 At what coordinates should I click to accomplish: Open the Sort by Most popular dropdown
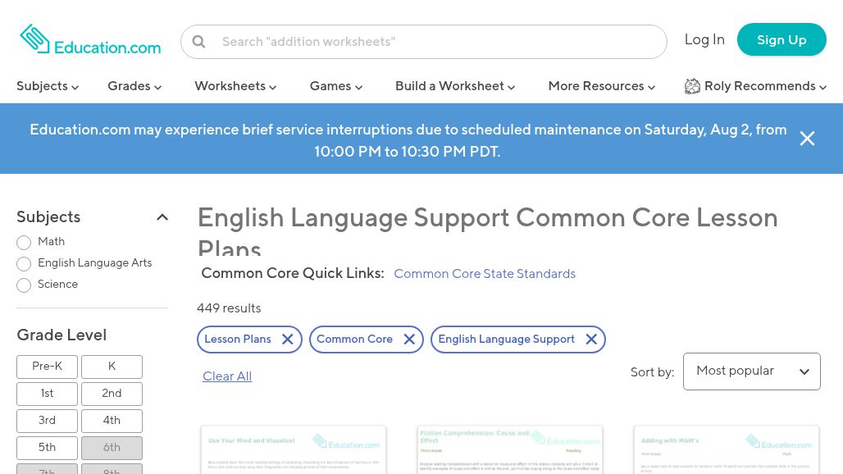pyautogui.click(x=752, y=371)
